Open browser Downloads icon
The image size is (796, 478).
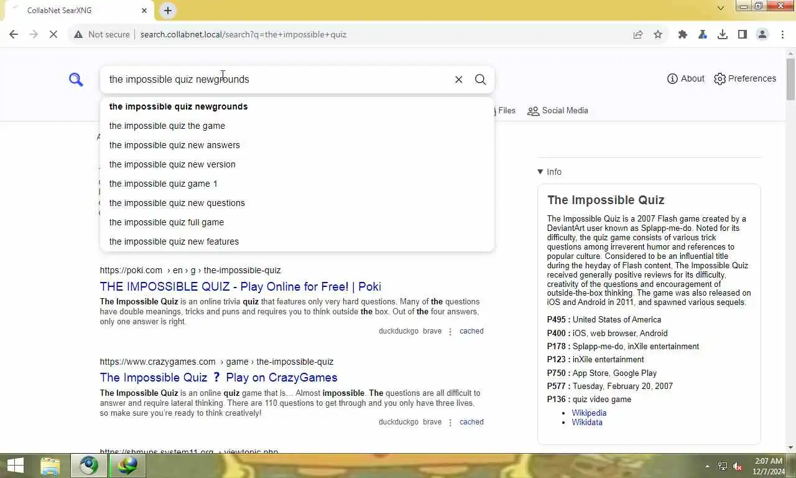pyautogui.click(x=723, y=34)
